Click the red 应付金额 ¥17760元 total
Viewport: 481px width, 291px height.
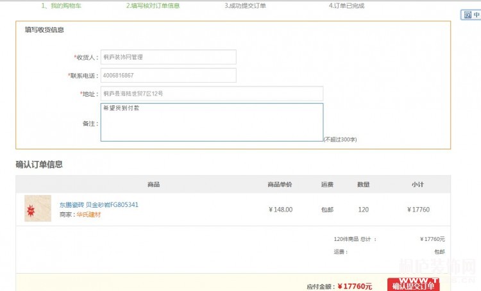[354, 286]
